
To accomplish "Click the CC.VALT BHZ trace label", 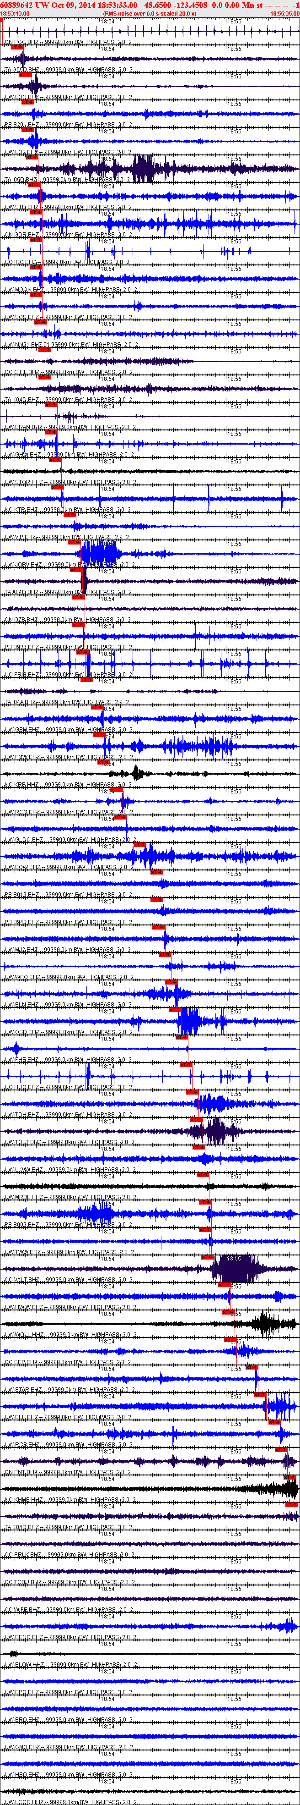I will tap(69, 1279).
